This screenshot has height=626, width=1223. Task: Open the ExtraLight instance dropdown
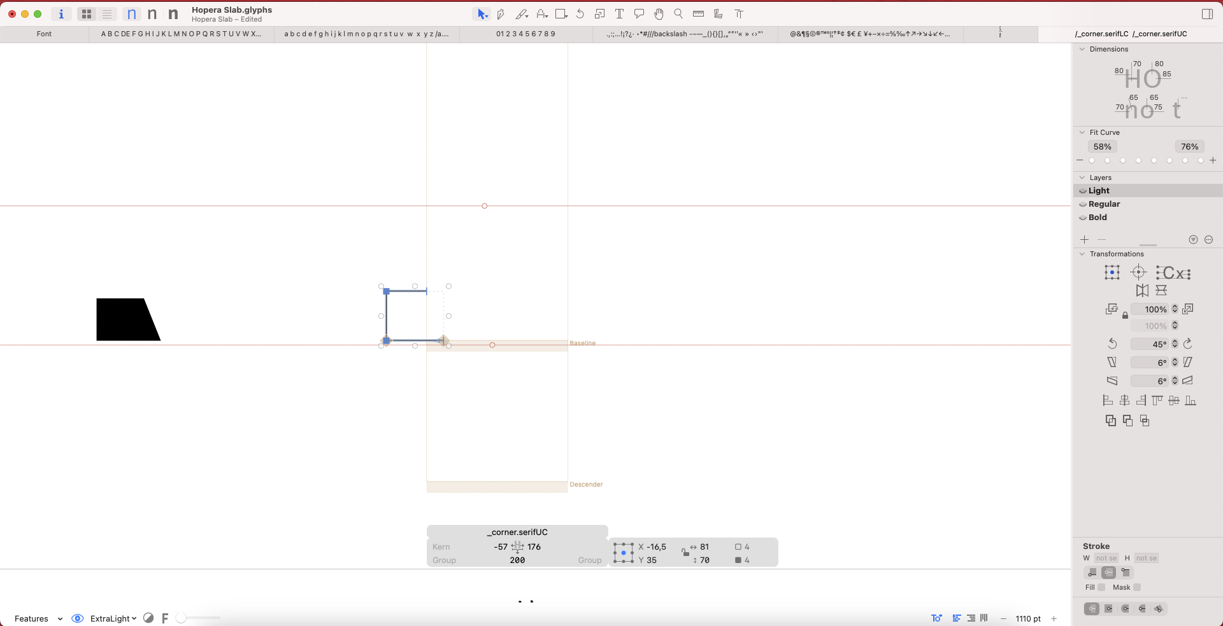pyautogui.click(x=113, y=618)
